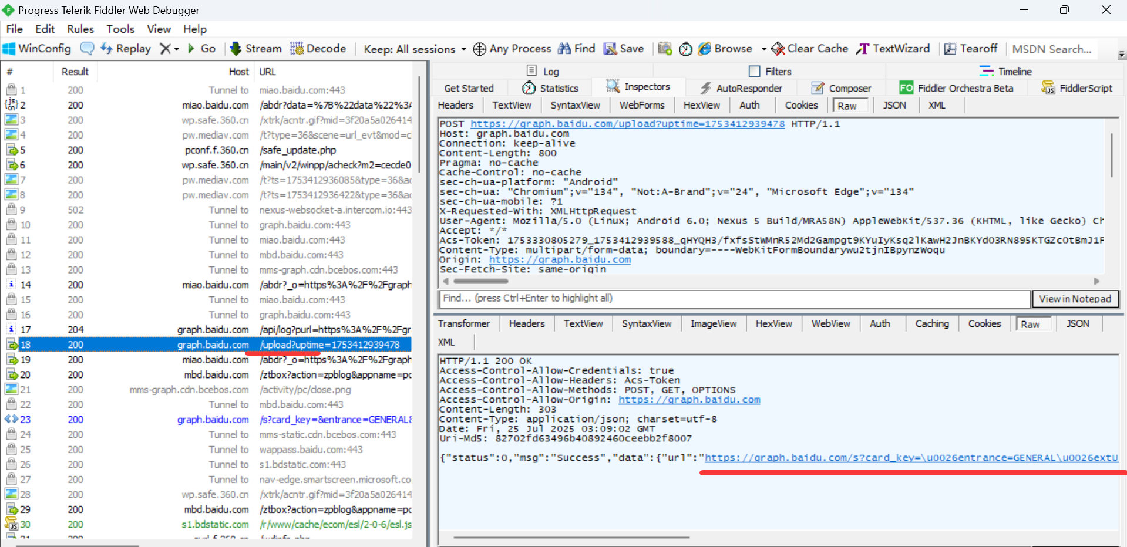Screen dimensions: 1127x547
Task: Click the Access-Control-Allow-Origin link
Action: pyautogui.click(x=689, y=400)
